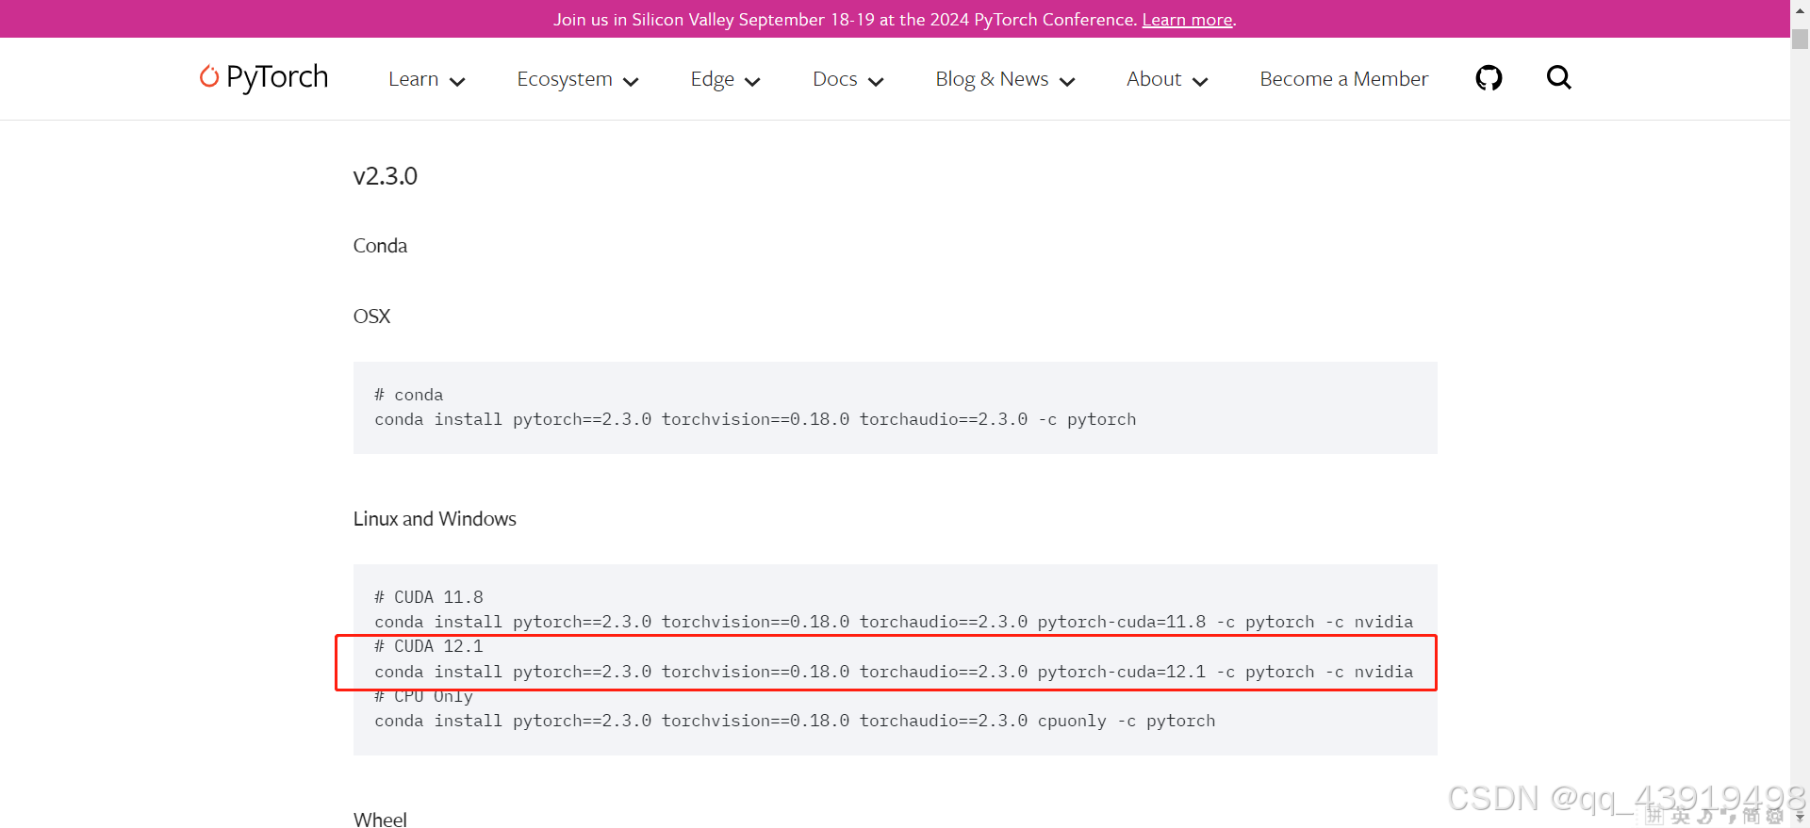The width and height of the screenshot is (1810, 828).
Task: Click the '# CPU Only' comment line
Action: coord(423,697)
